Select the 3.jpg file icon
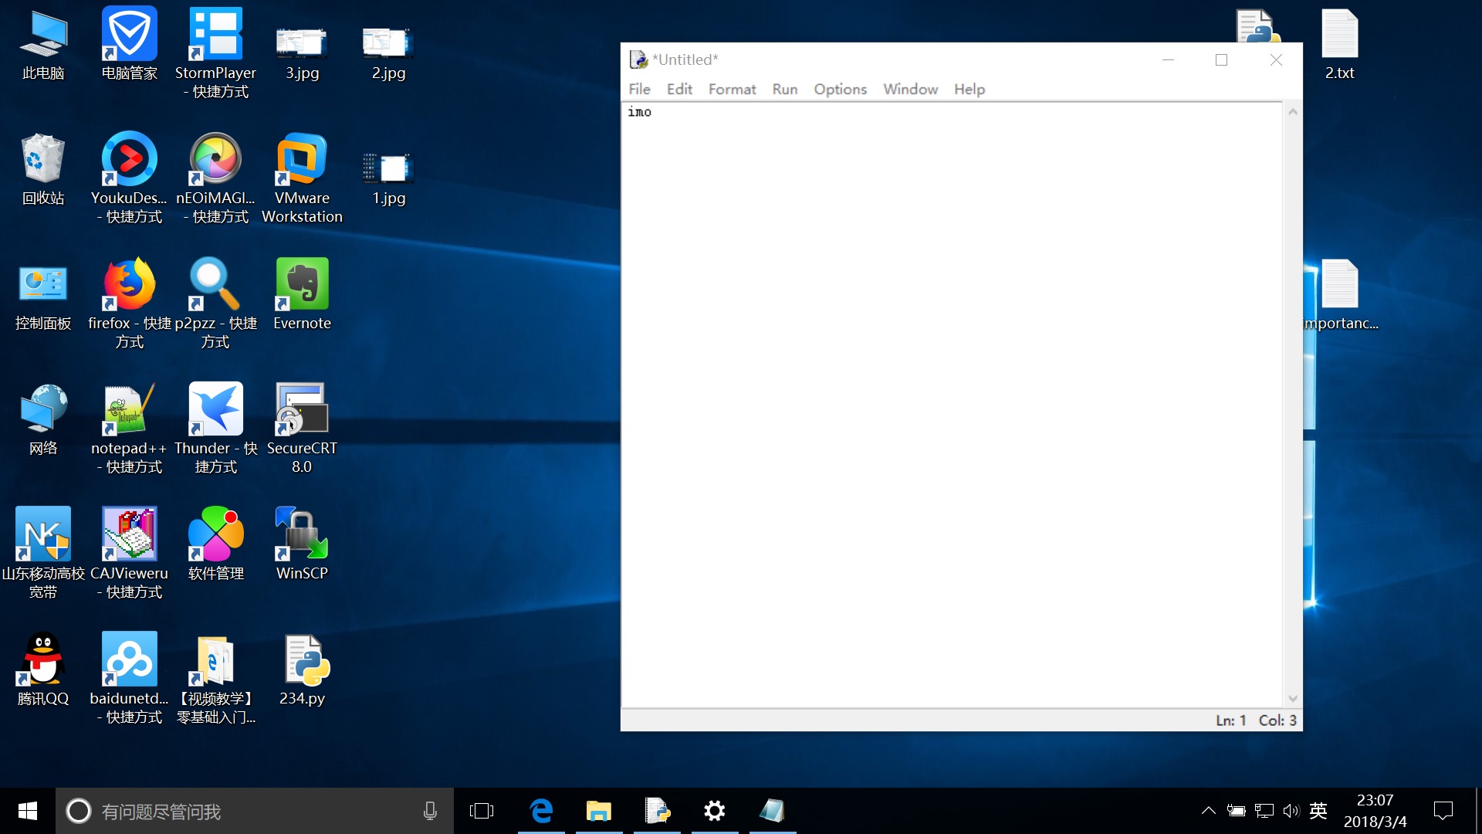The height and width of the screenshot is (834, 1482). [x=302, y=53]
